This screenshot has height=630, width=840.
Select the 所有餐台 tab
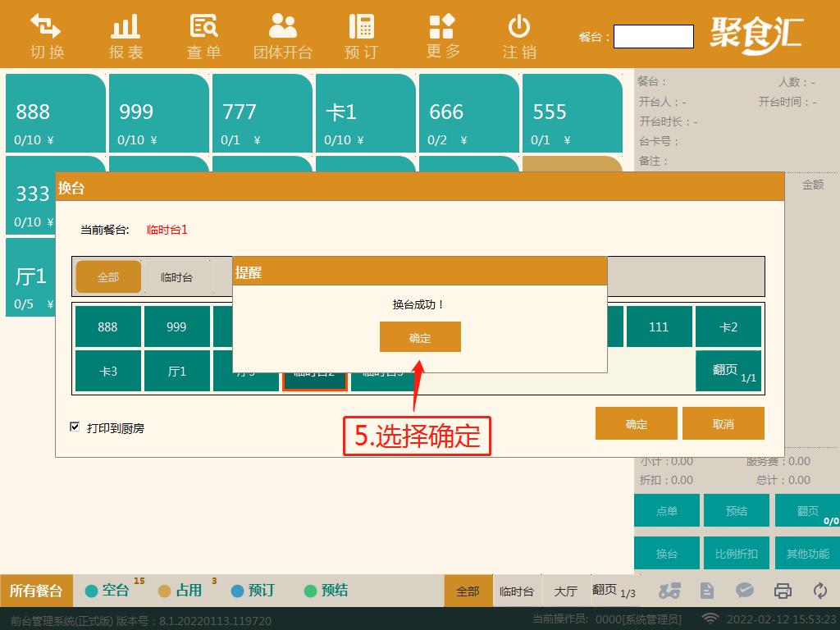[36, 591]
